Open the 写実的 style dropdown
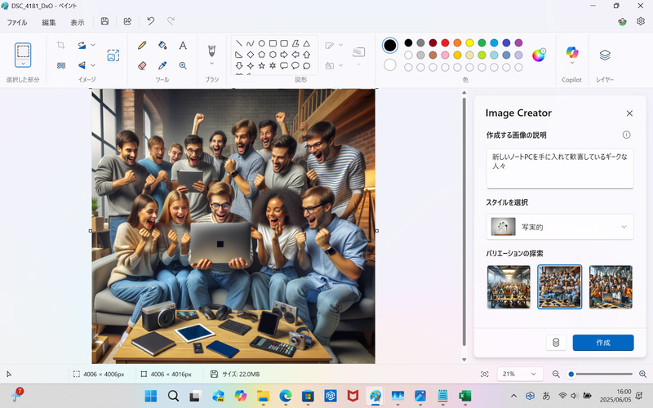653x408 pixels. click(560, 227)
